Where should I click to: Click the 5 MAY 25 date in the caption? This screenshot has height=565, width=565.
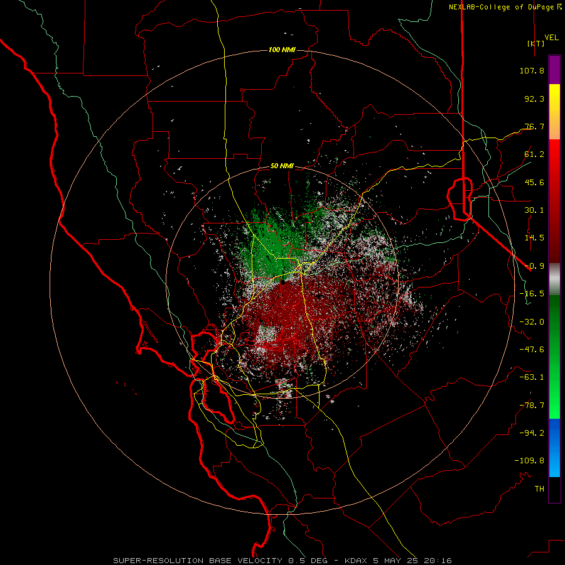396,561
